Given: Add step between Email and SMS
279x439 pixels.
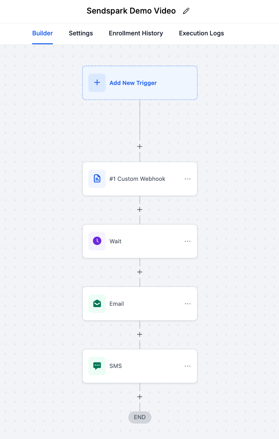Looking at the screenshot, I should (140, 335).
